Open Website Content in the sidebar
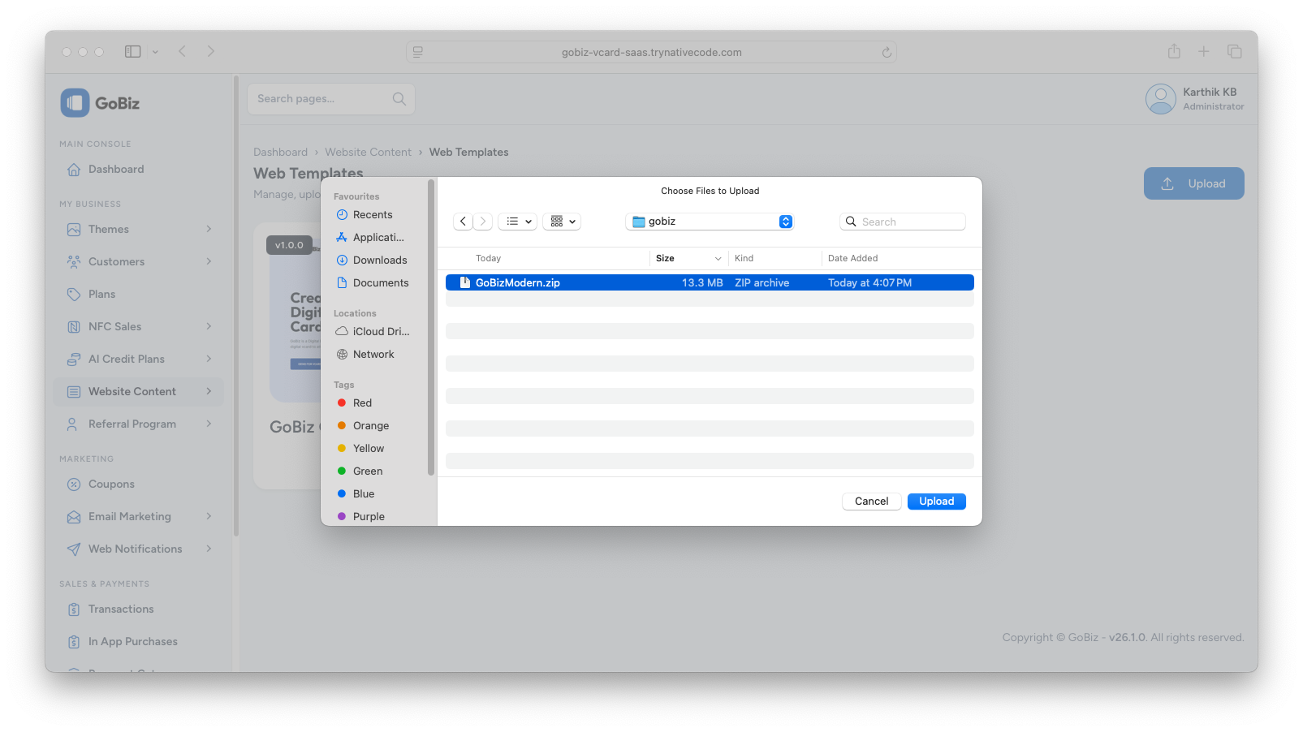Screen dimensions: 1303x732 (x=138, y=391)
